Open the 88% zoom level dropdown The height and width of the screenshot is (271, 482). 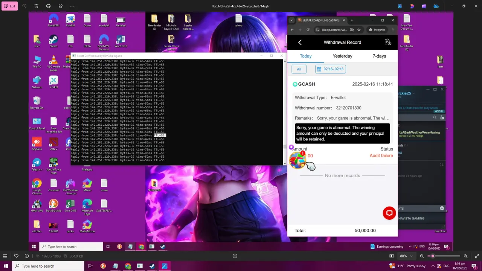tap(407, 256)
